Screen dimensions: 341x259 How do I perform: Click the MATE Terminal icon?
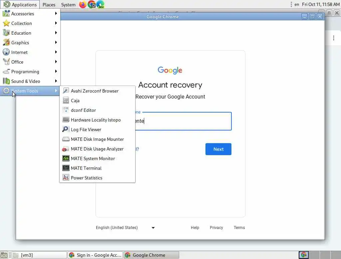pos(66,168)
